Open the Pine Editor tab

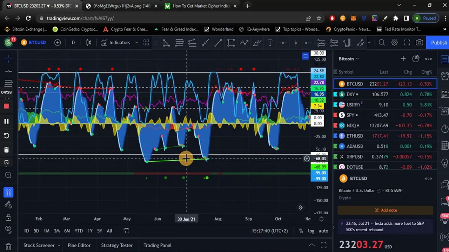click(79, 245)
